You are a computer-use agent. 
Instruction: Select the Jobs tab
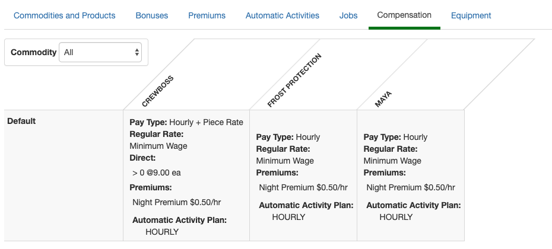[x=348, y=15]
